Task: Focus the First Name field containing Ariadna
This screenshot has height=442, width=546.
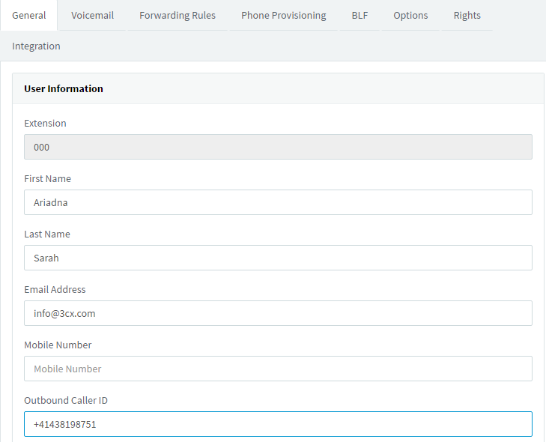Action: click(x=278, y=202)
